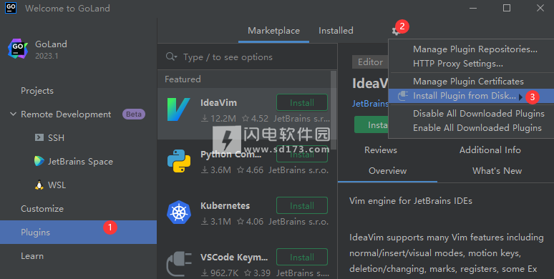
Task: Click the Python plugin 3.6M downloads
Action: (216, 170)
